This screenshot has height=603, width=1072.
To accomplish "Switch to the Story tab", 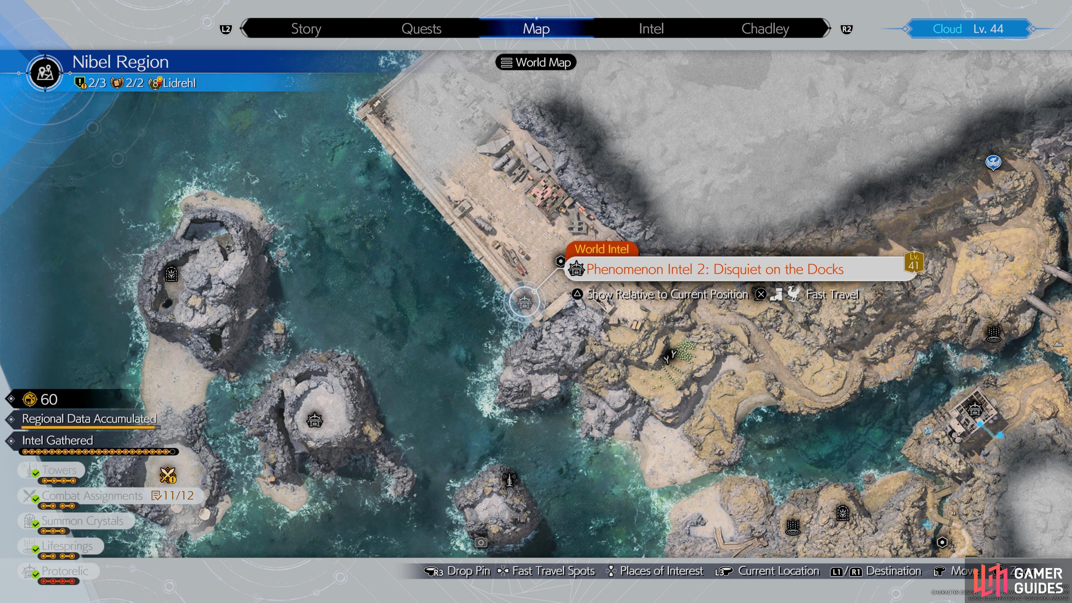I will (306, 29).
